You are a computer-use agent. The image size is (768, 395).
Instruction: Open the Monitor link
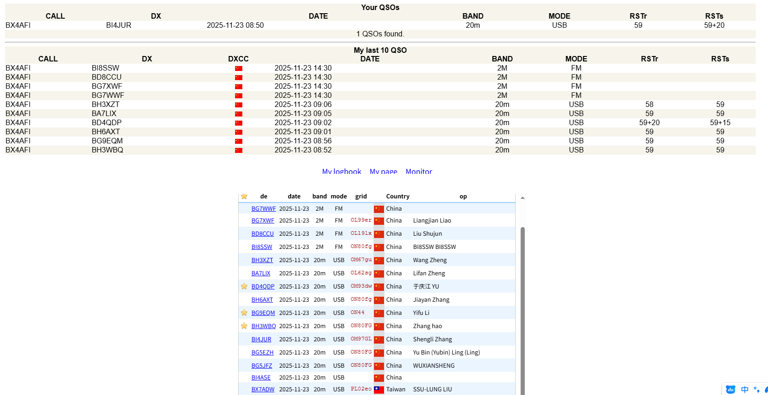click(x=419, y=172)
